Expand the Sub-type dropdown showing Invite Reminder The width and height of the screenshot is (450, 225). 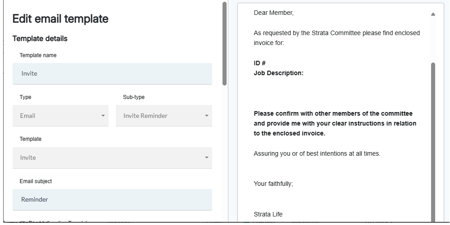point(164,116)
